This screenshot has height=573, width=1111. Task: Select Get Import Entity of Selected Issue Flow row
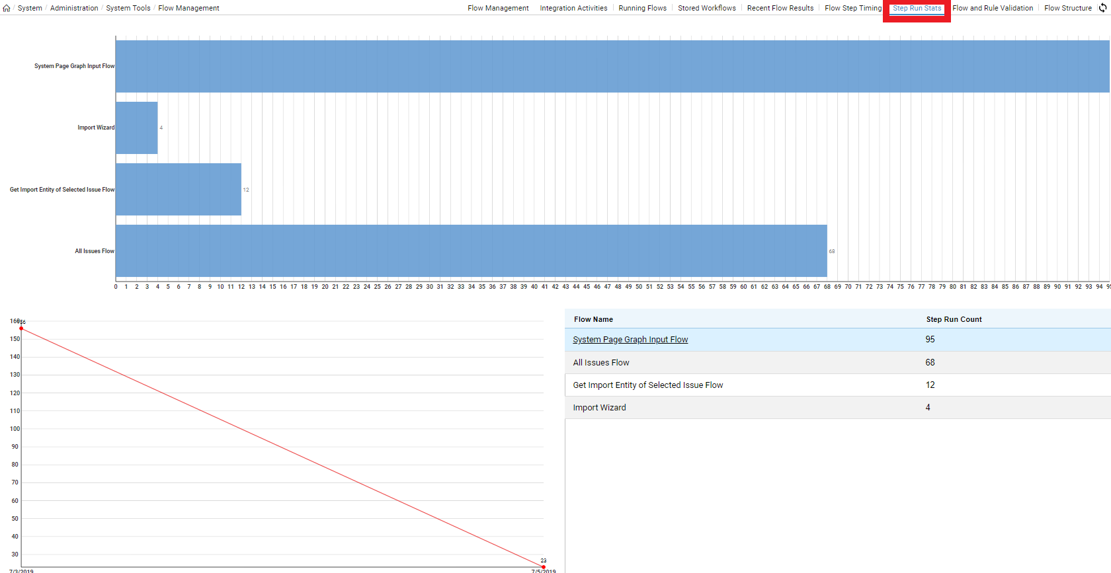pyautogui.click(x=838, y=385)
